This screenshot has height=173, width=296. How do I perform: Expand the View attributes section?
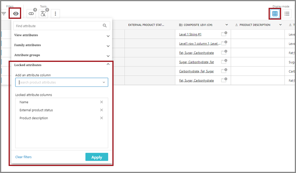[x=108, y=36]
